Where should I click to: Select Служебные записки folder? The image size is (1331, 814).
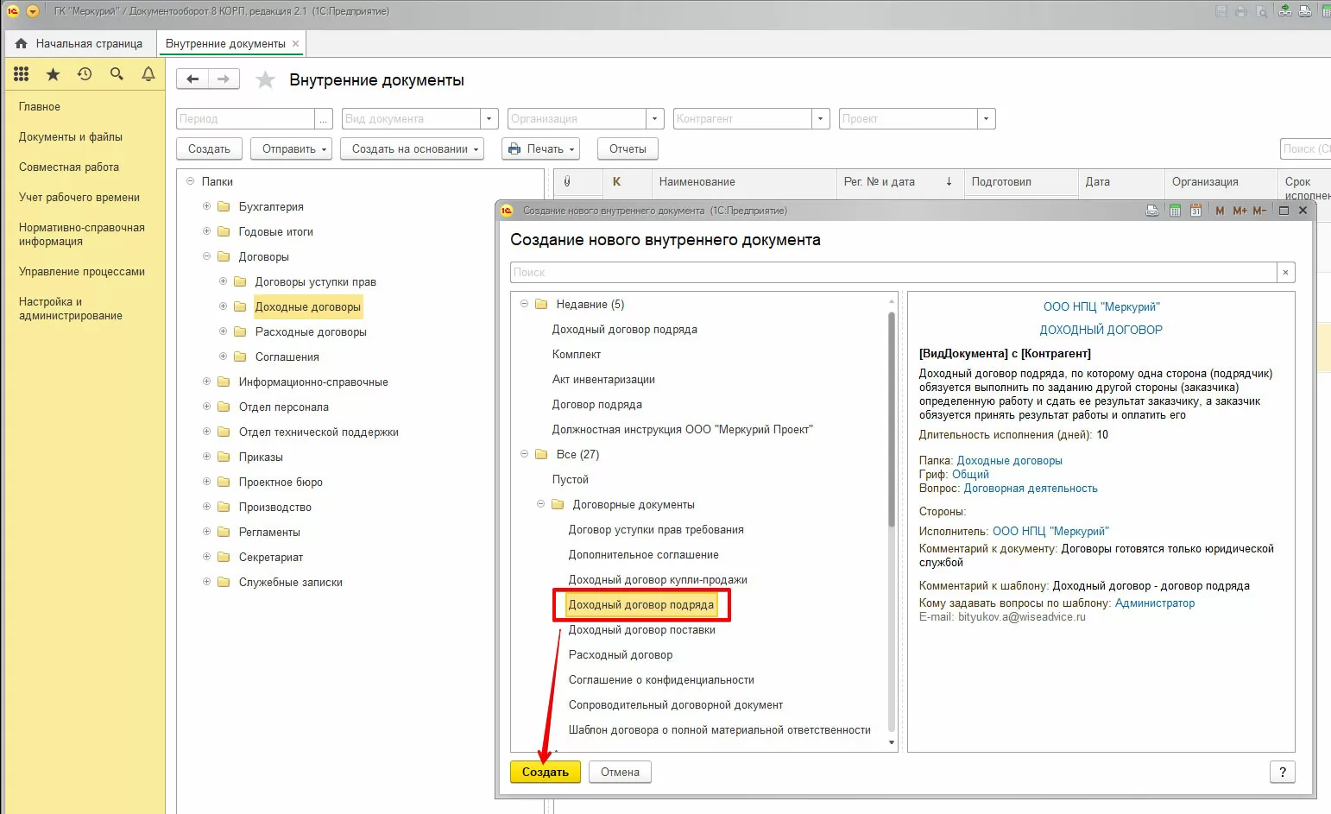290,583
